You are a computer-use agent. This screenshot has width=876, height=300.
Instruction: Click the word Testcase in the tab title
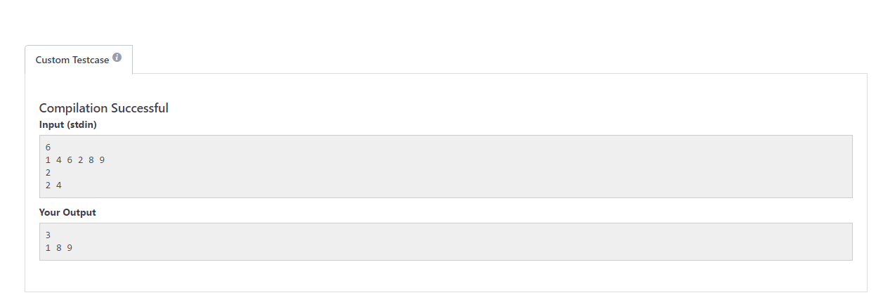pos(91,60)
